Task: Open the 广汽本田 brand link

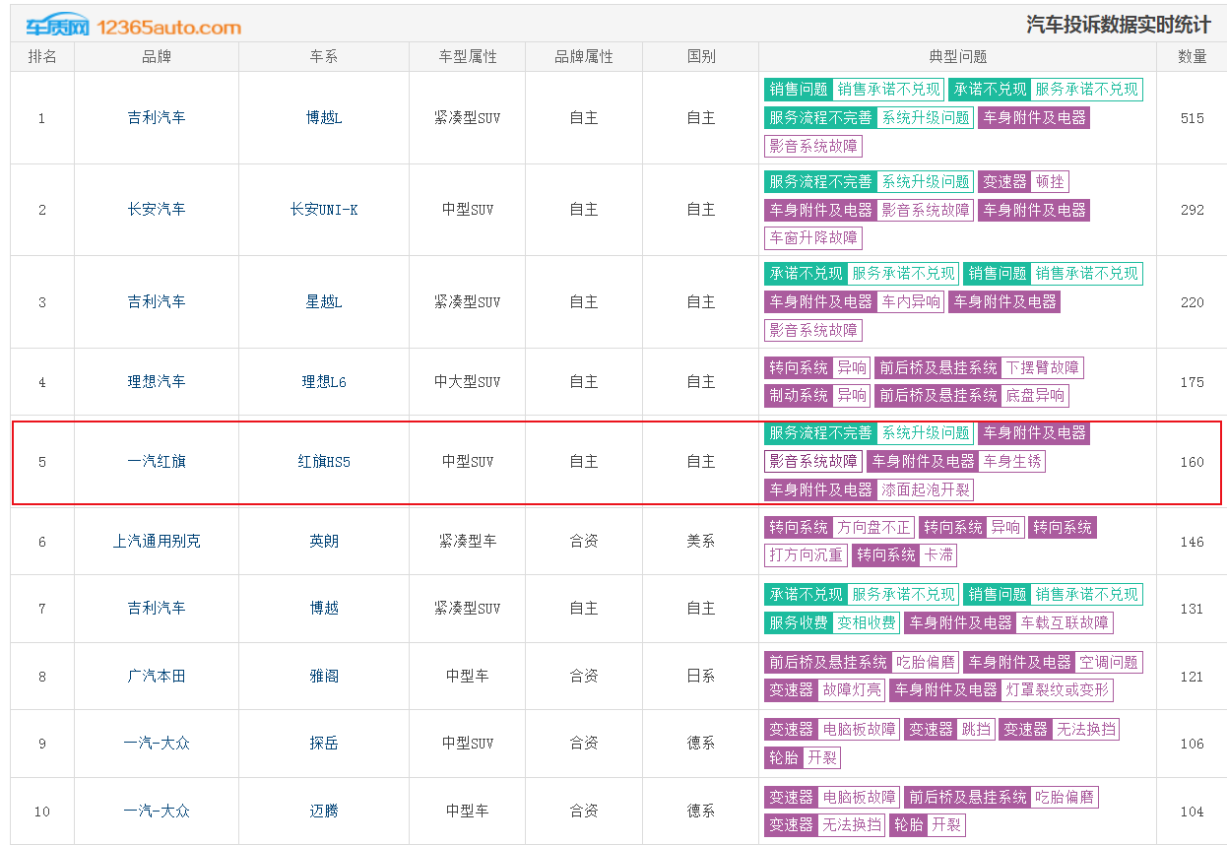Action: [157, 677]
